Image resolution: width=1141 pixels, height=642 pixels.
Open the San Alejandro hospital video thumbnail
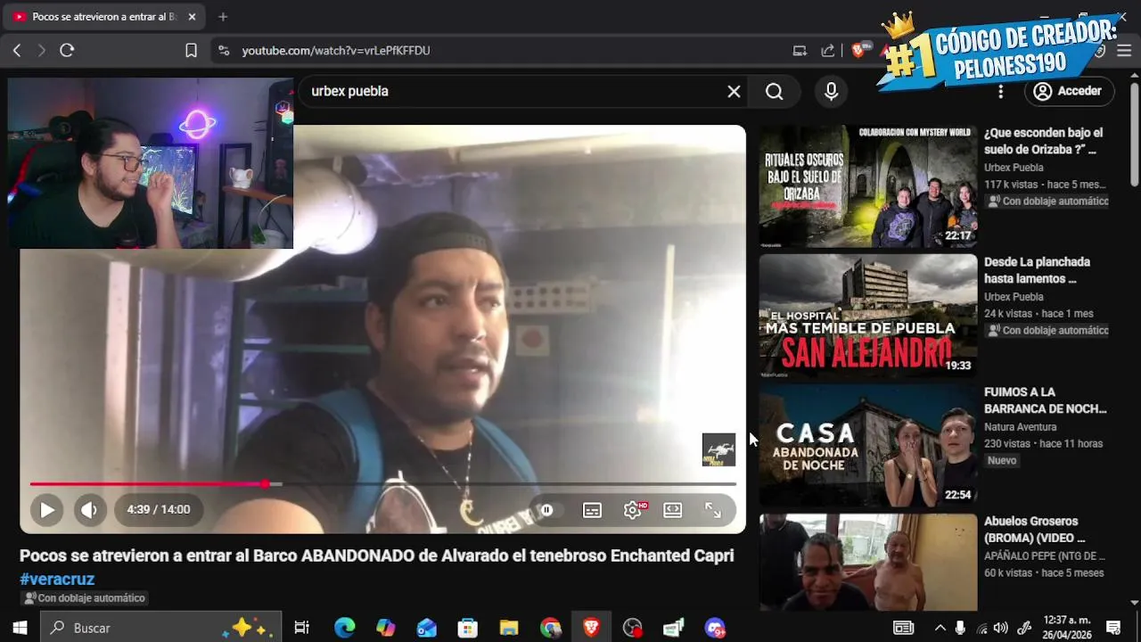pos(868,316)
